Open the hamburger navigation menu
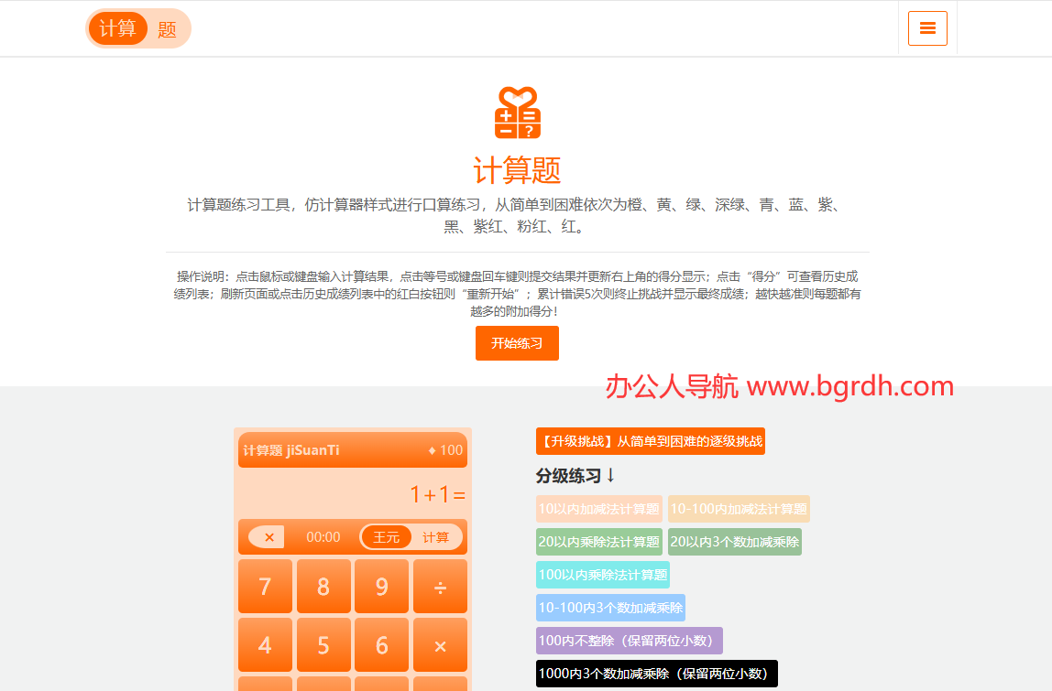This screenshot has width=1052, height=691. 927,28
